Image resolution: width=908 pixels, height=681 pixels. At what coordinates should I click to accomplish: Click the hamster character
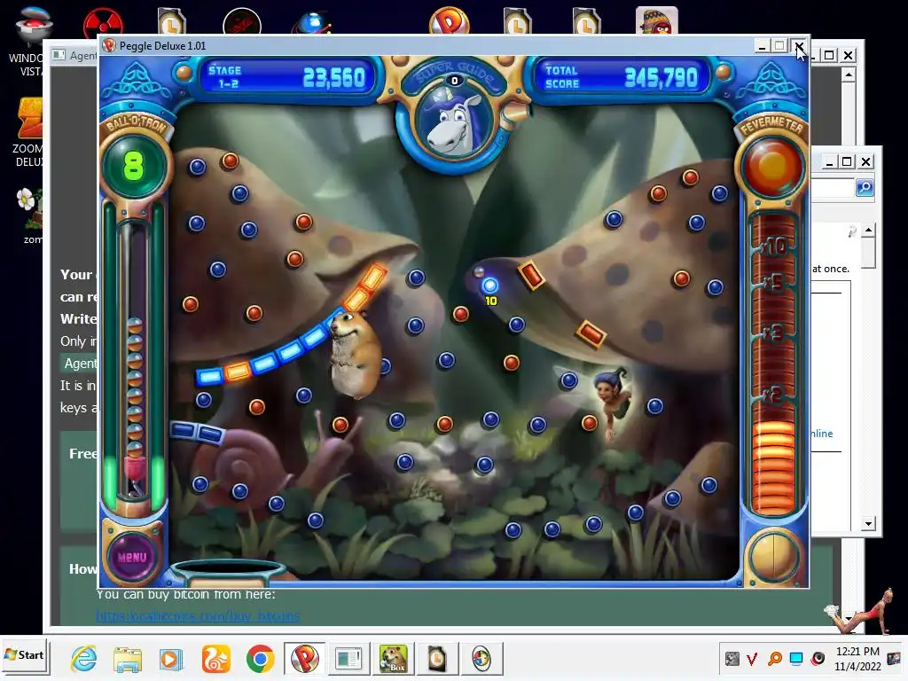(355, 355)
